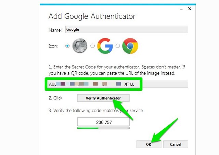This screenshot has height=155, width=219.
Task: Minimize the Add Google Authenticator window
Action: (x=181, y=10)
